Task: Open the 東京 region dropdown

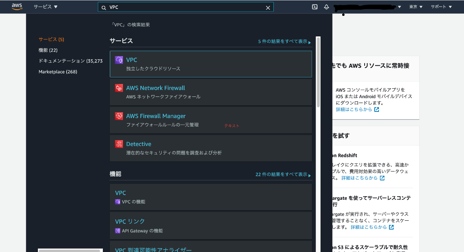Action: point(416,7)
